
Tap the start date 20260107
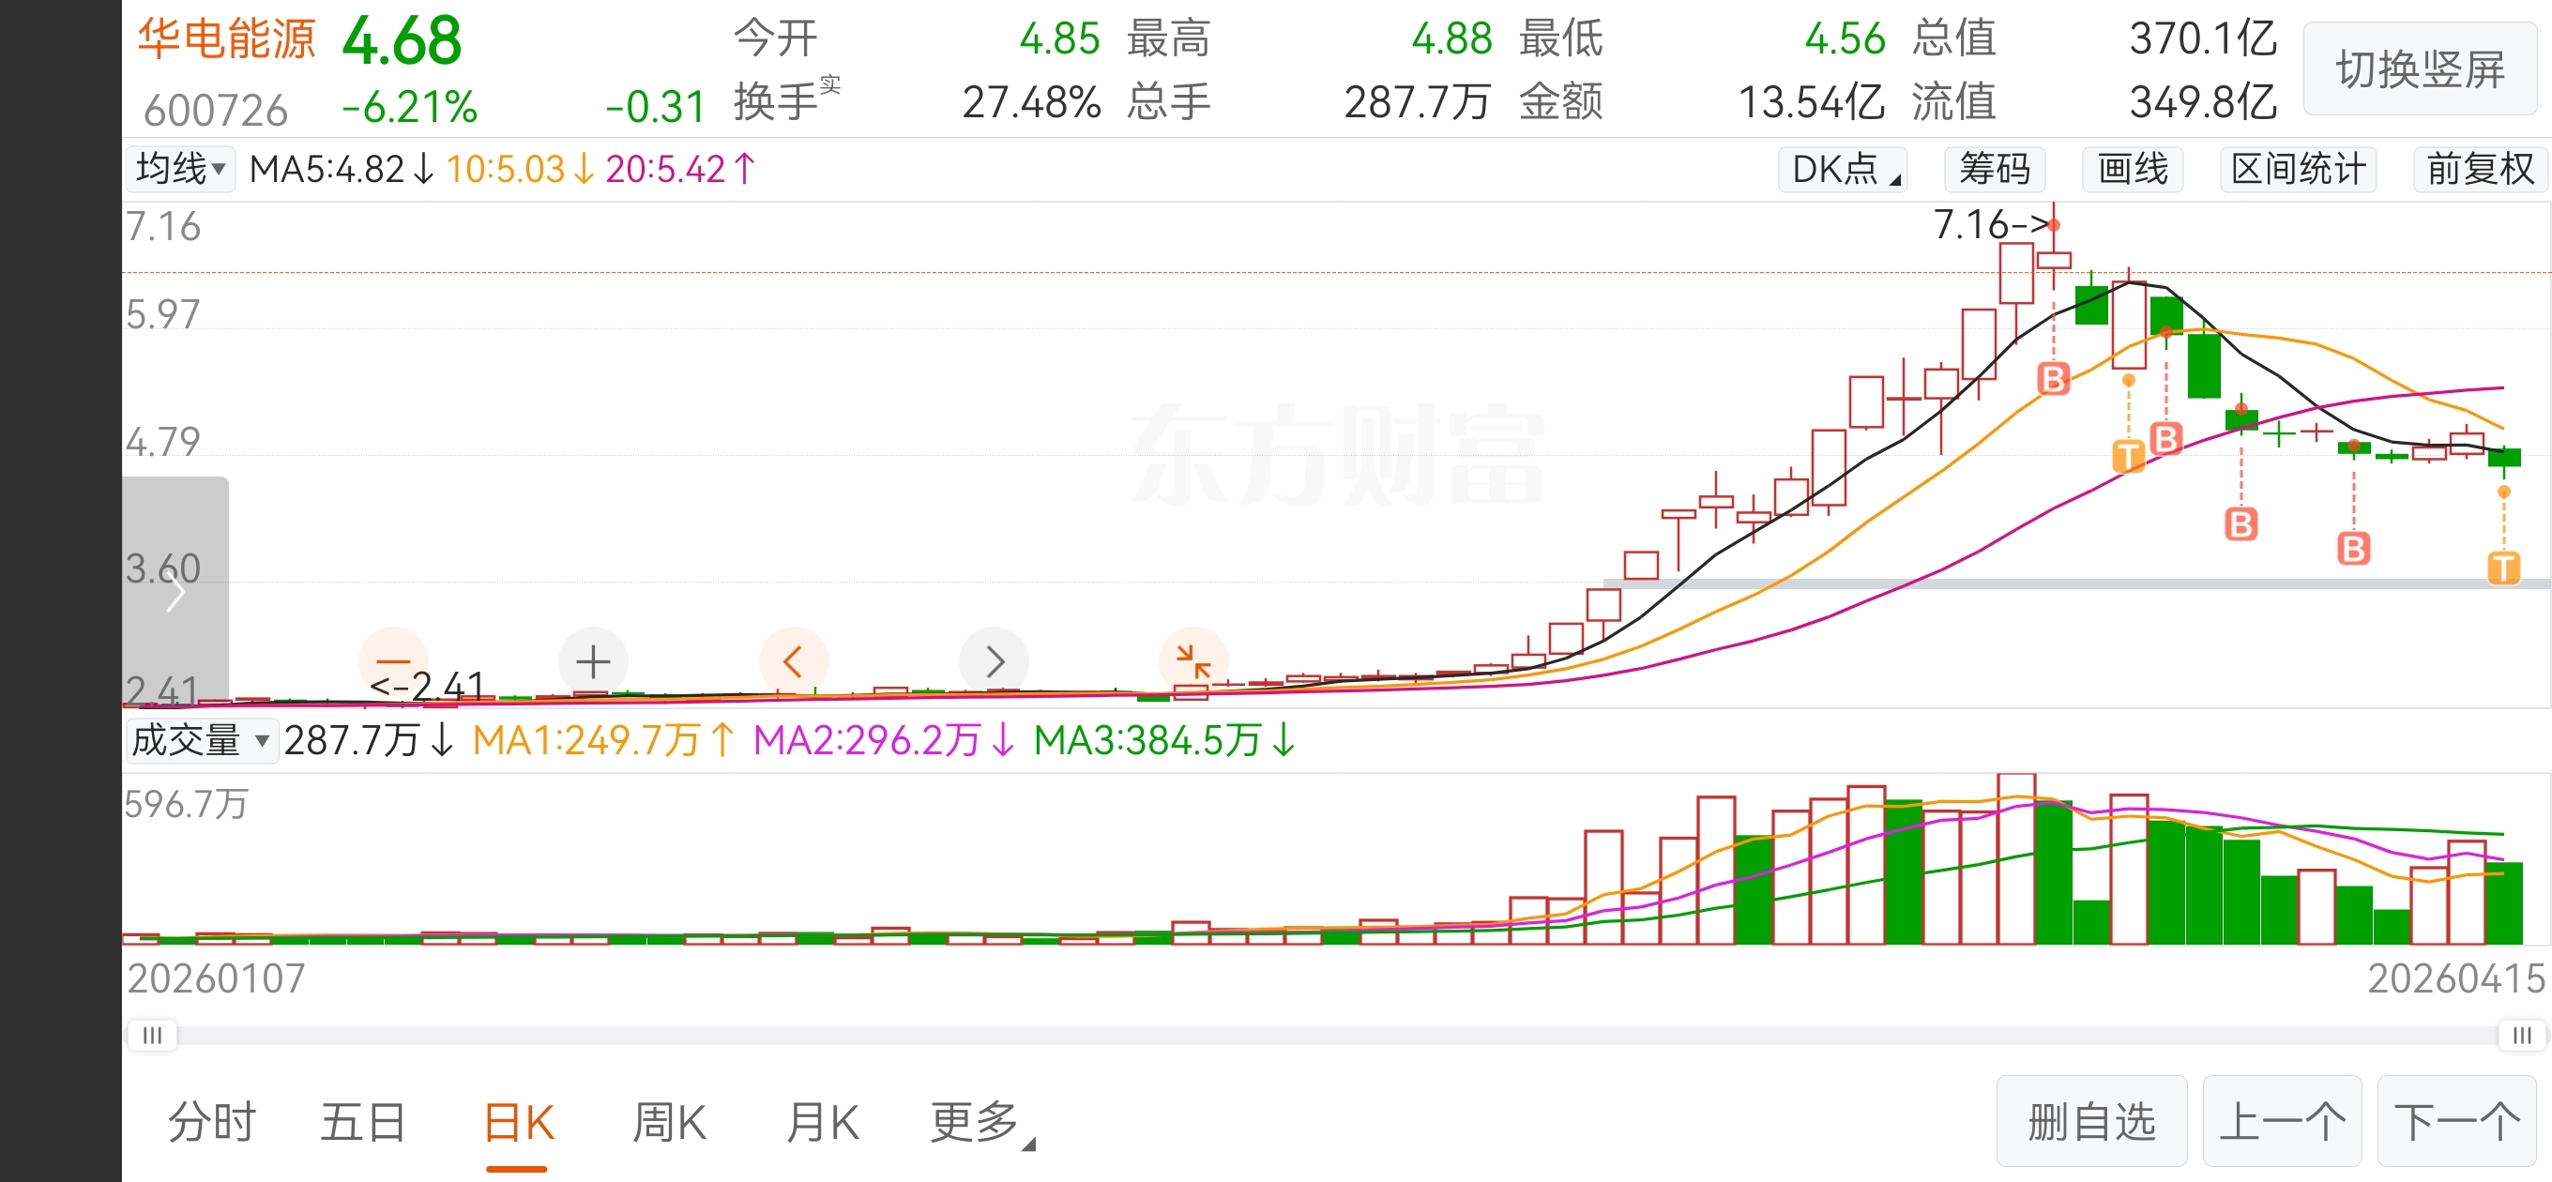pyautogui.click(x=216, y=978)
